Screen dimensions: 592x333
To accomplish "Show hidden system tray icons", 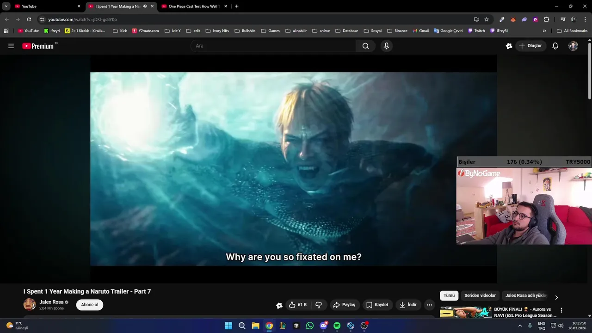I will pos(520,326).
